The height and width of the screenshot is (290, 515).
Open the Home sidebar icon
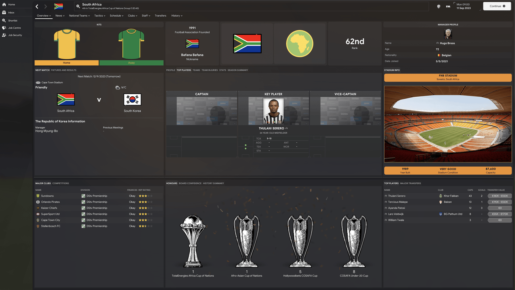coord(4,5)
